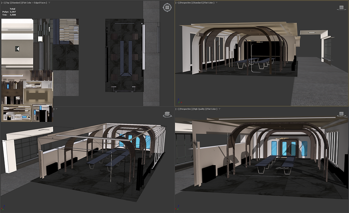Click the axis tripod in High Quality viewport
Image resolution: width=349 pixels, height=213 pixels.
click(x=178, y=208)
